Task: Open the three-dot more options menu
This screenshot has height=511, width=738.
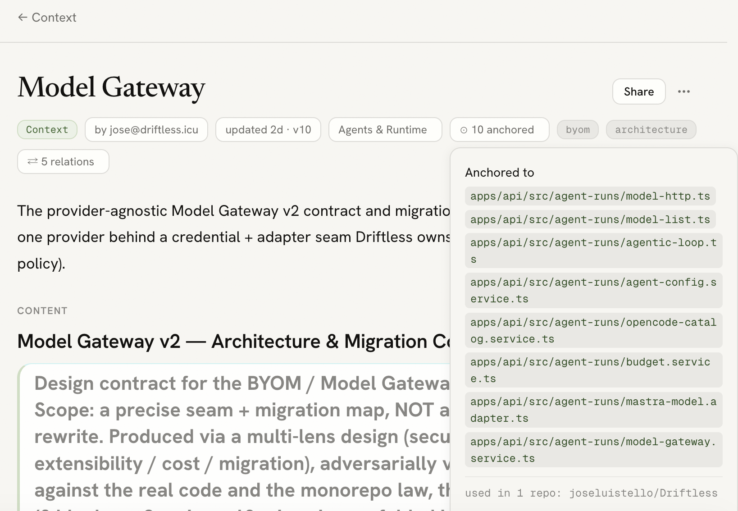Action: [684, 91]
